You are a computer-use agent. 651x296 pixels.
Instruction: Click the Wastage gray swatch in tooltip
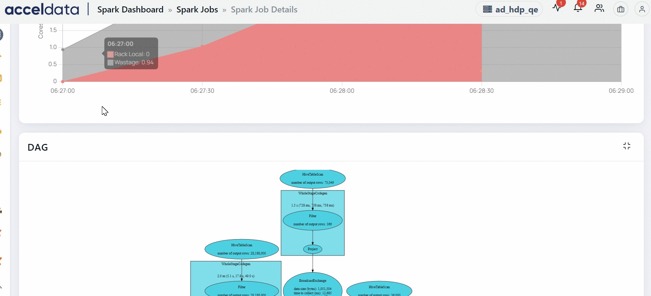110,63
